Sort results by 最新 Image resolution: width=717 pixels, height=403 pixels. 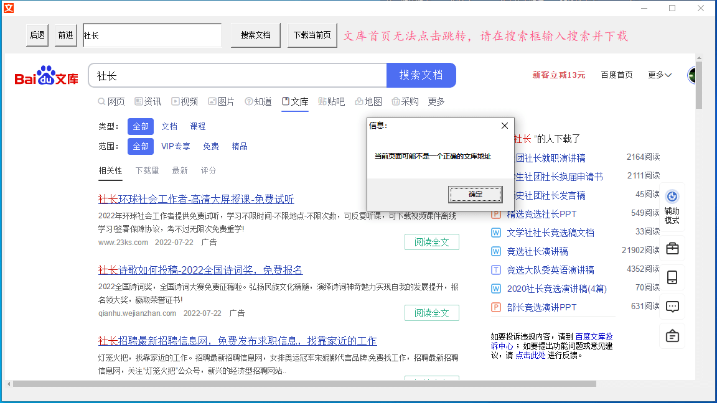[x=180, y=171]
